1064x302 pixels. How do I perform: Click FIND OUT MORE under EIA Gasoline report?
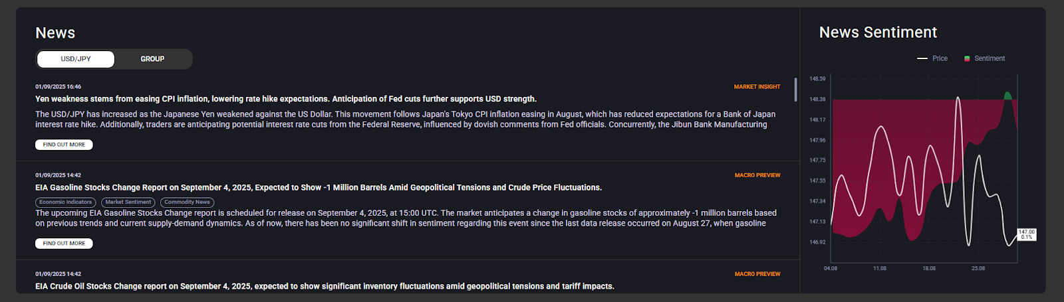point(64,244)
